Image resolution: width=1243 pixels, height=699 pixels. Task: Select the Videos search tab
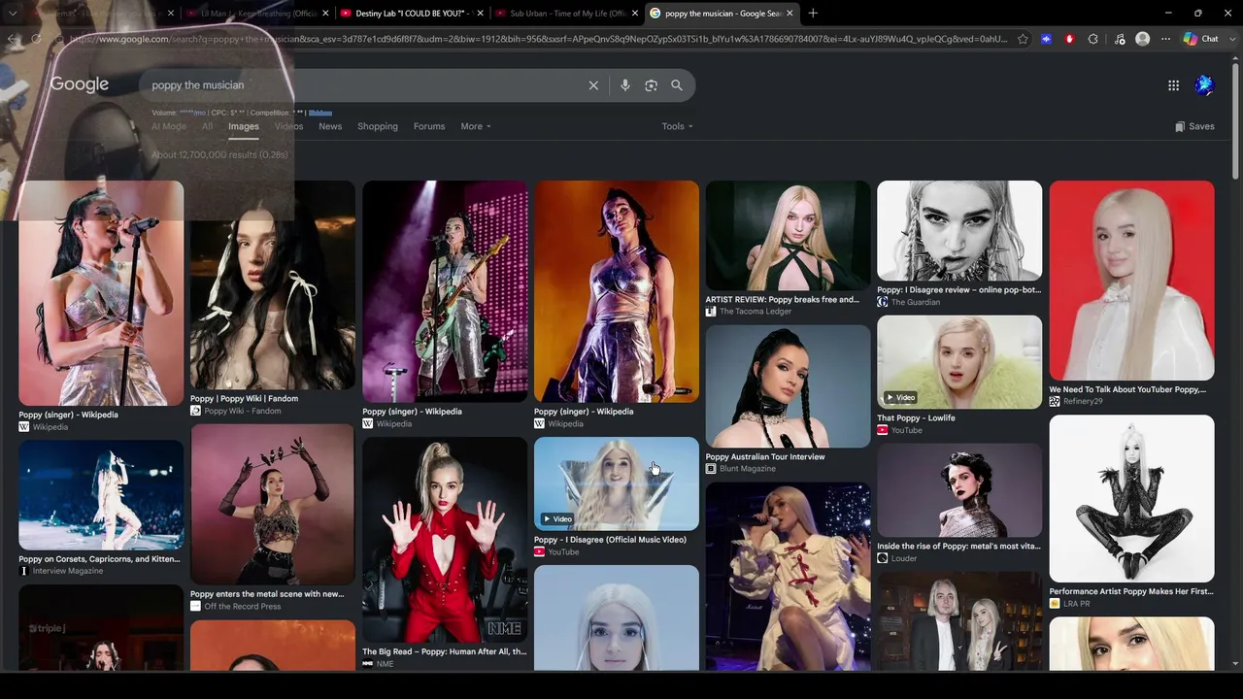[288, 126]
